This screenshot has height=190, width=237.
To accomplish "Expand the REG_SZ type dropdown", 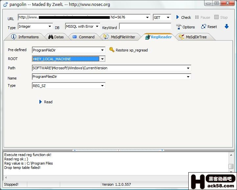I will [x=102, y=86].
